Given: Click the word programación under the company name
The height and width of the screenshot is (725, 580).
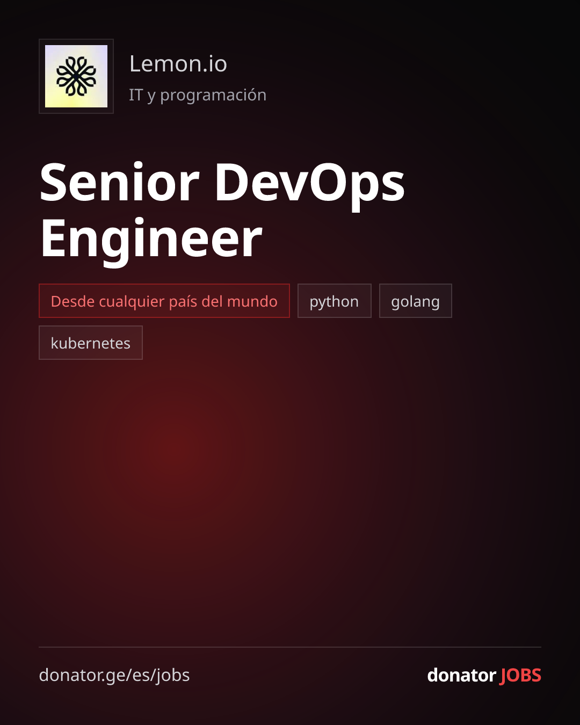Looking at the screenshot, I should pyautogui.click(x=213, y=95).
